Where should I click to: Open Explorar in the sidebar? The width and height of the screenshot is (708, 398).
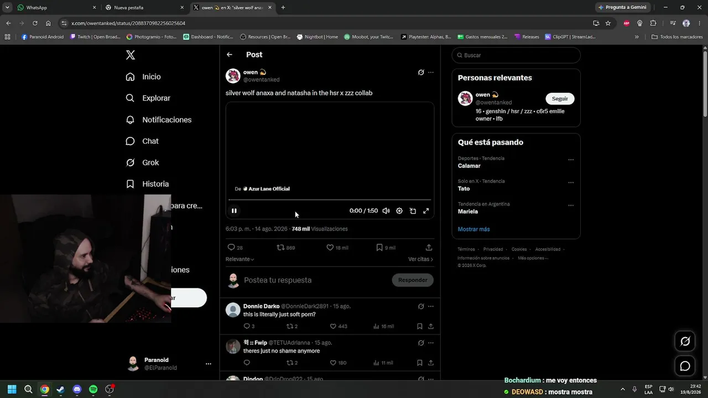click(x=148, y=98)
